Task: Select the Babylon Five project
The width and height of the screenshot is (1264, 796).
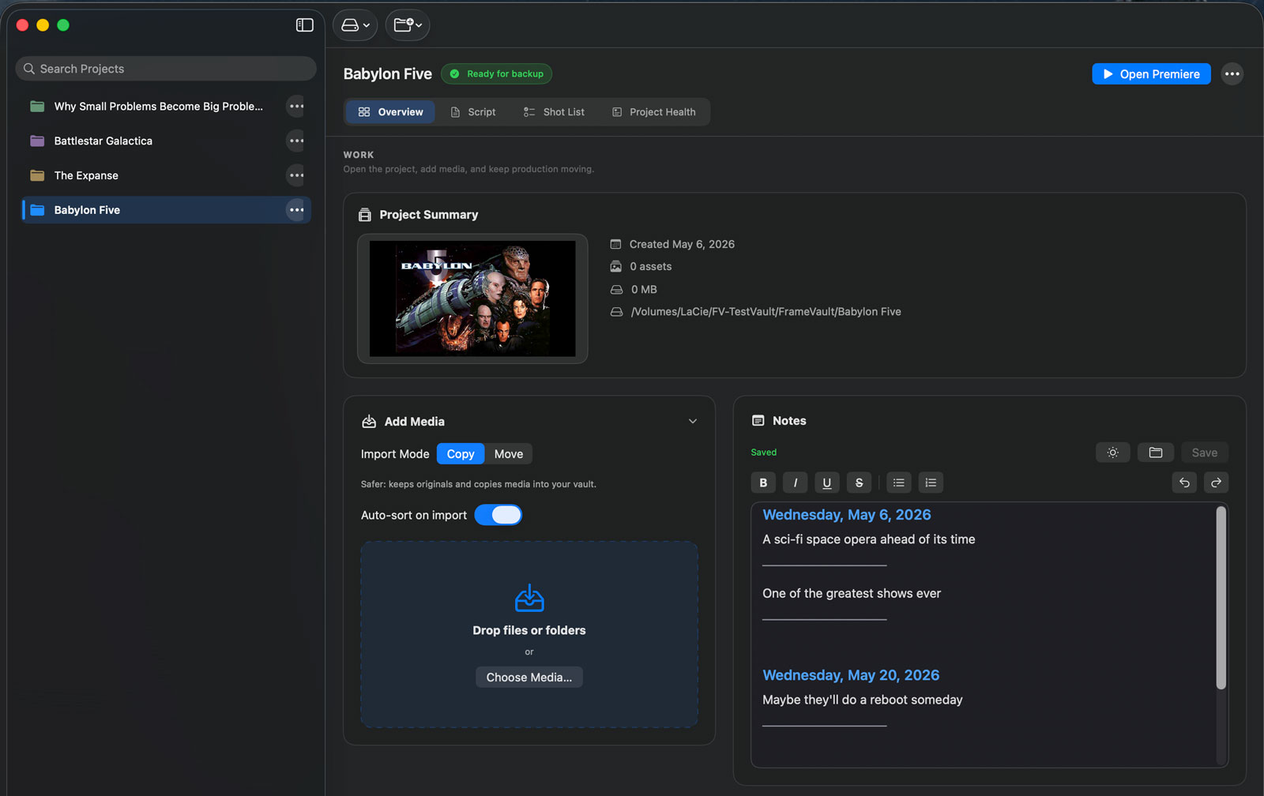Action: click(x=87, y=210)
